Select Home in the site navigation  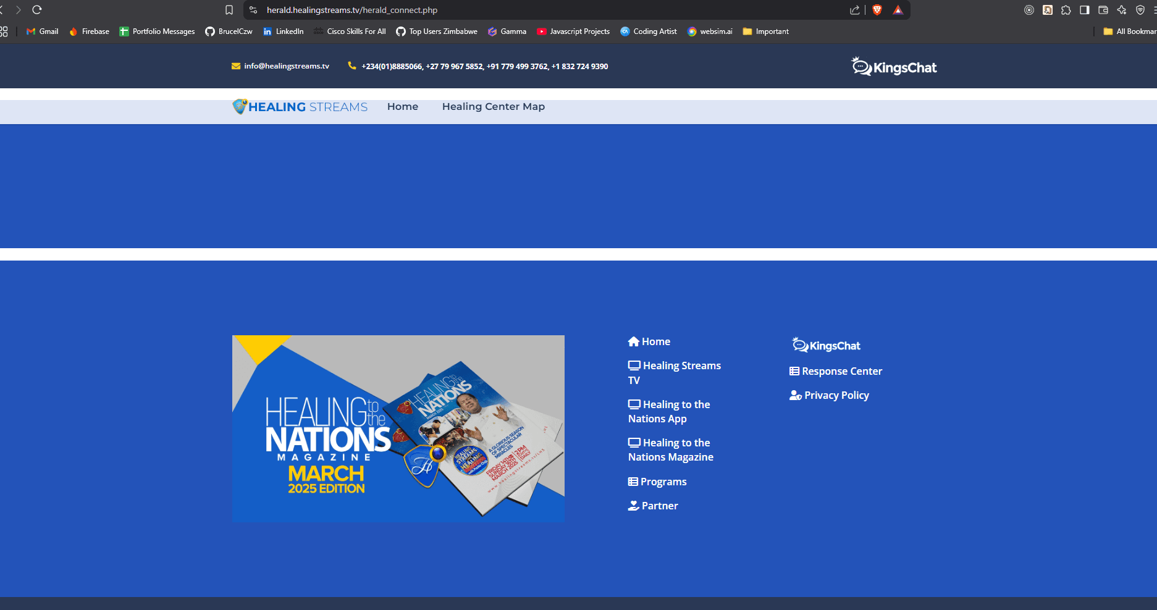click(403, 107)
